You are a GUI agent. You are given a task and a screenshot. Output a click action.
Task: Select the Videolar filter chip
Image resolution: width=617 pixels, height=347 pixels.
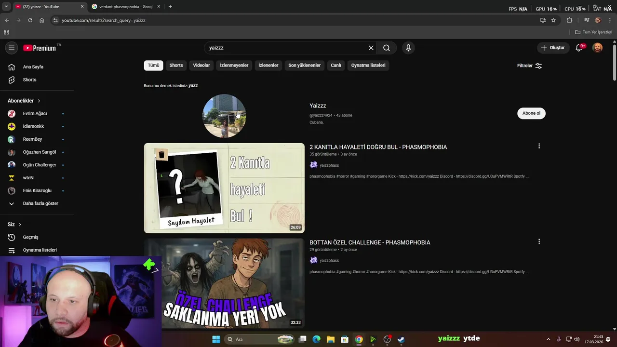point(201,66)
